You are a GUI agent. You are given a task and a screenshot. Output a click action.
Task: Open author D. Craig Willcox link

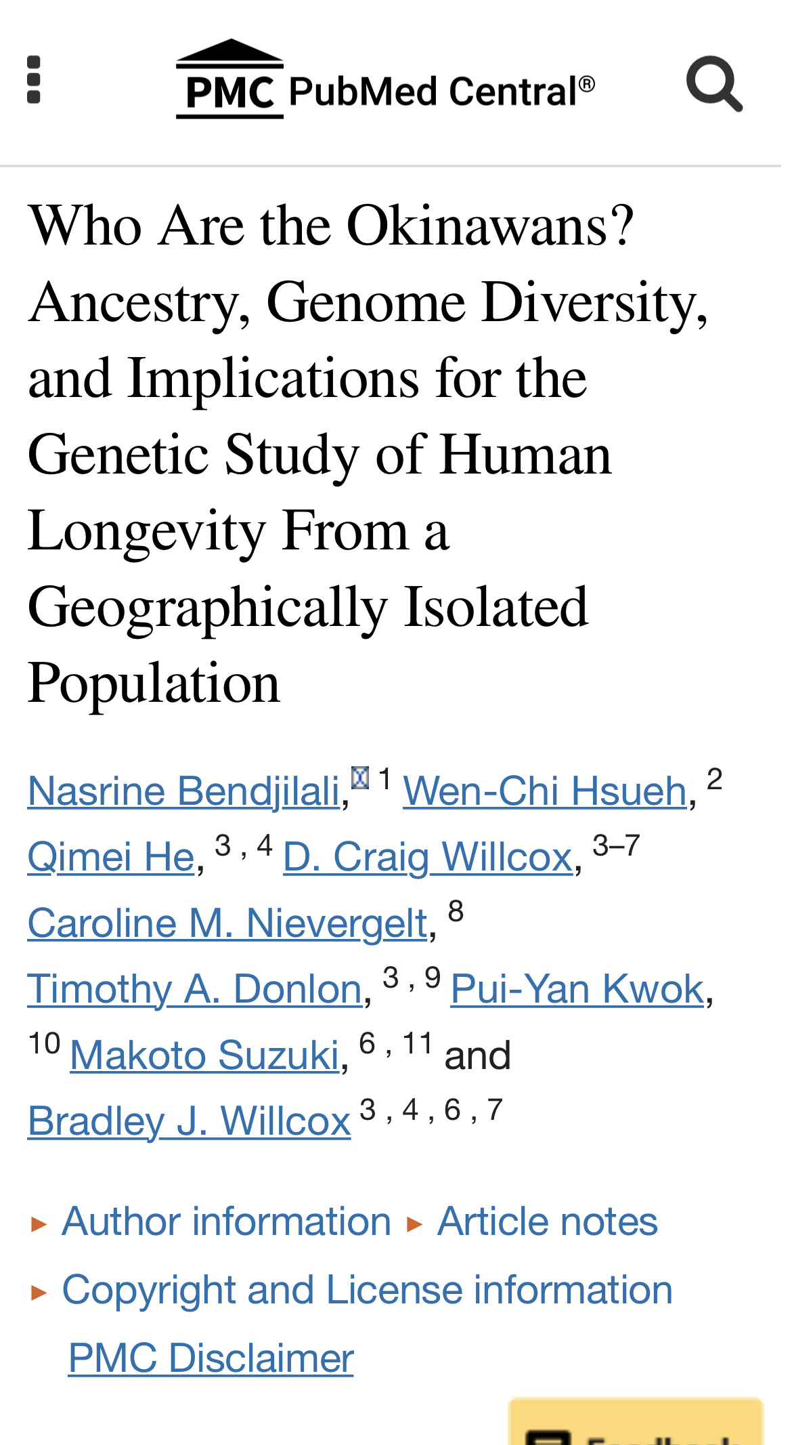click(x=428, y=857)
